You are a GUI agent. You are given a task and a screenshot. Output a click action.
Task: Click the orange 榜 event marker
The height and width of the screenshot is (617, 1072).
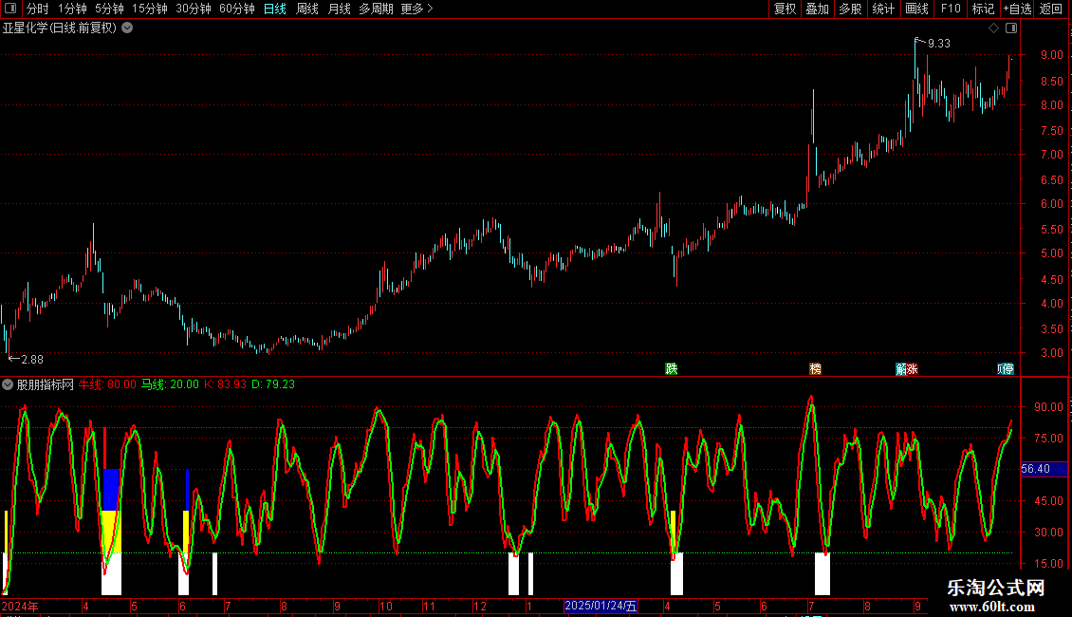(815, 368)
